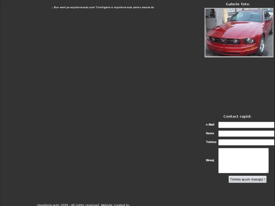Focus the Mesaj message textarea
Viewport: 275px width, 206px height.
[x=244, y=160]
